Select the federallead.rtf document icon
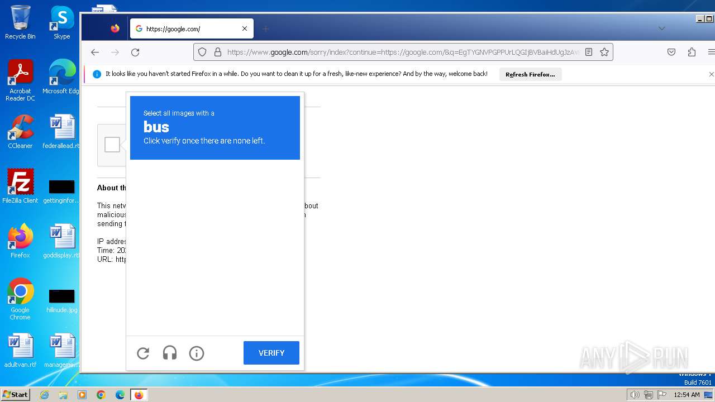This screenshot has width=715, height=402. click(x=62, y=132)
